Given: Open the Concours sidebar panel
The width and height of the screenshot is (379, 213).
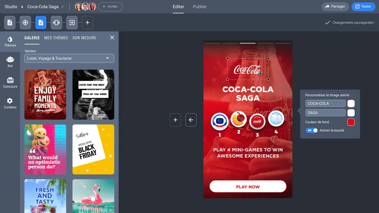Looking at the screenshot, I should click(x=10, y=83).
